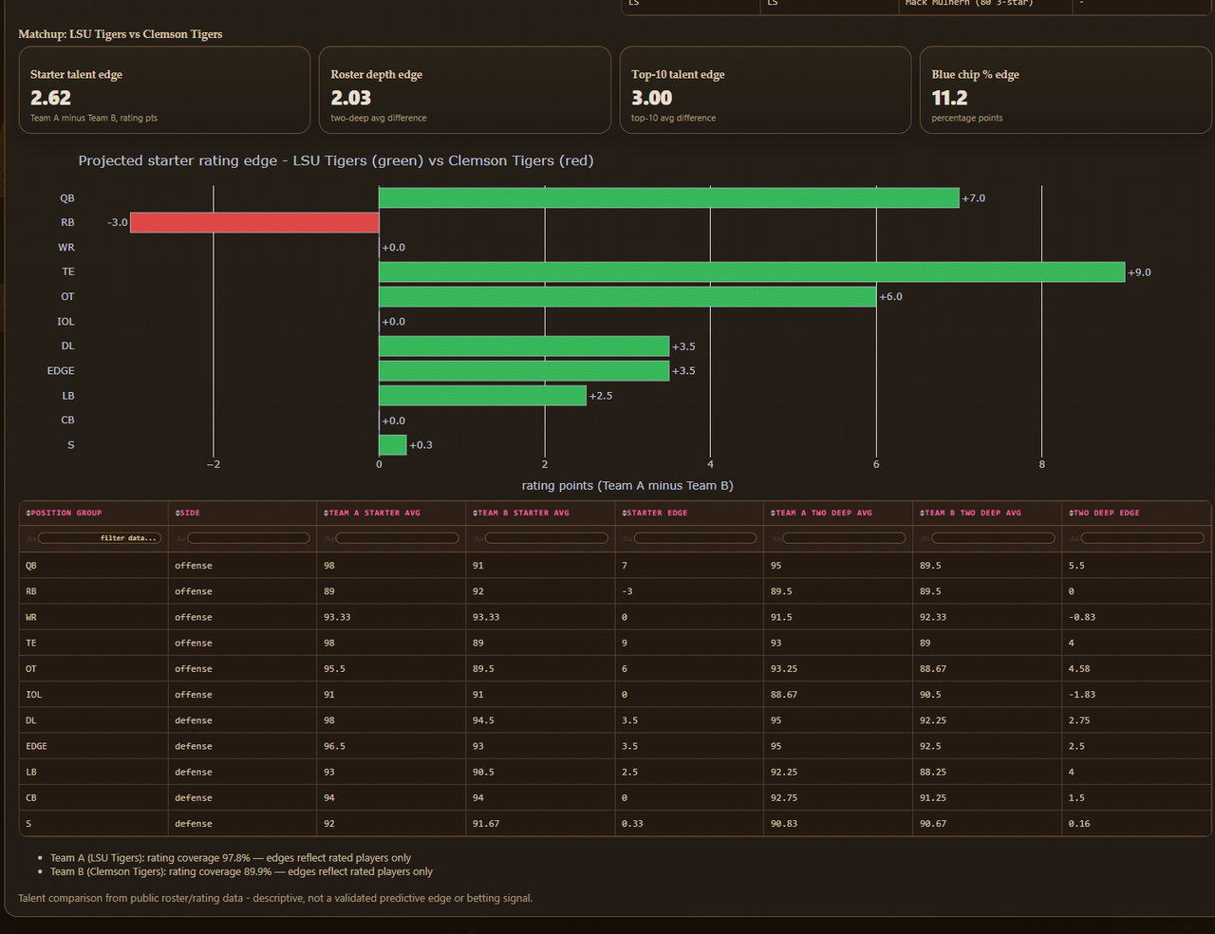Focus the Team A Starter Avg filter field
This screenshot has height=934, width=1215.
[398, 538]
